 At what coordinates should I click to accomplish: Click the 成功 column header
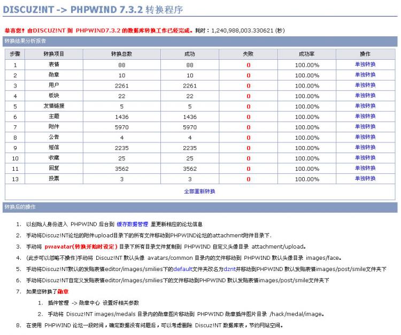(190, 54)
